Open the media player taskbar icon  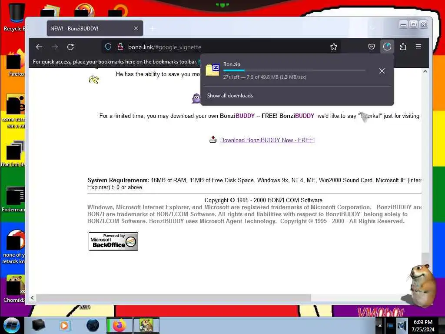[x=64, y=325]
